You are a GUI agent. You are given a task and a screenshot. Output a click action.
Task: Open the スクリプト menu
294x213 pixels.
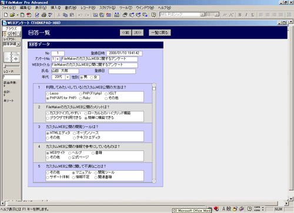click(x=108, y=8)
